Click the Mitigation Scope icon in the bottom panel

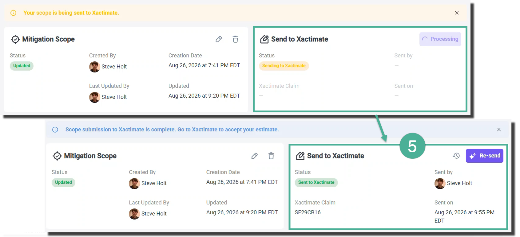point(57,156)
